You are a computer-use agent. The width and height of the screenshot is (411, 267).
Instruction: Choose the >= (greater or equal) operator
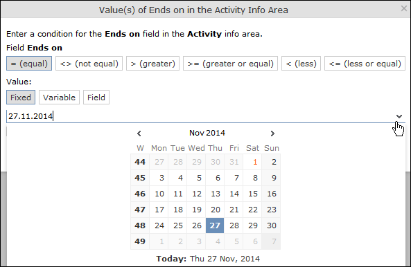230,64
